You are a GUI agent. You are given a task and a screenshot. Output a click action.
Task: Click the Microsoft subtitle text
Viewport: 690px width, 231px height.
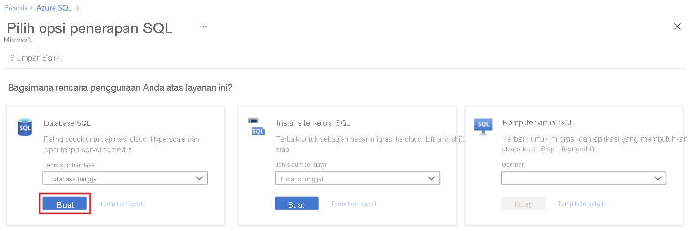coord(17,40)
